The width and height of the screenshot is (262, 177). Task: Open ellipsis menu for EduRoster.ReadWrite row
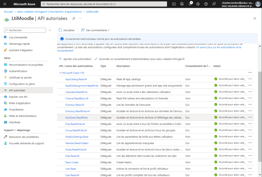pos(250,117)
